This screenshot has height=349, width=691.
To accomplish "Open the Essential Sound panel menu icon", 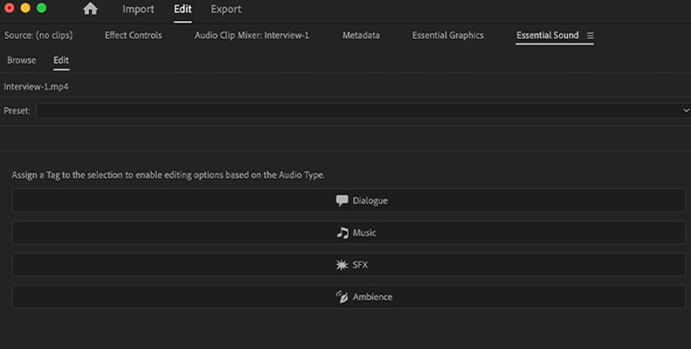I will 591,36.
